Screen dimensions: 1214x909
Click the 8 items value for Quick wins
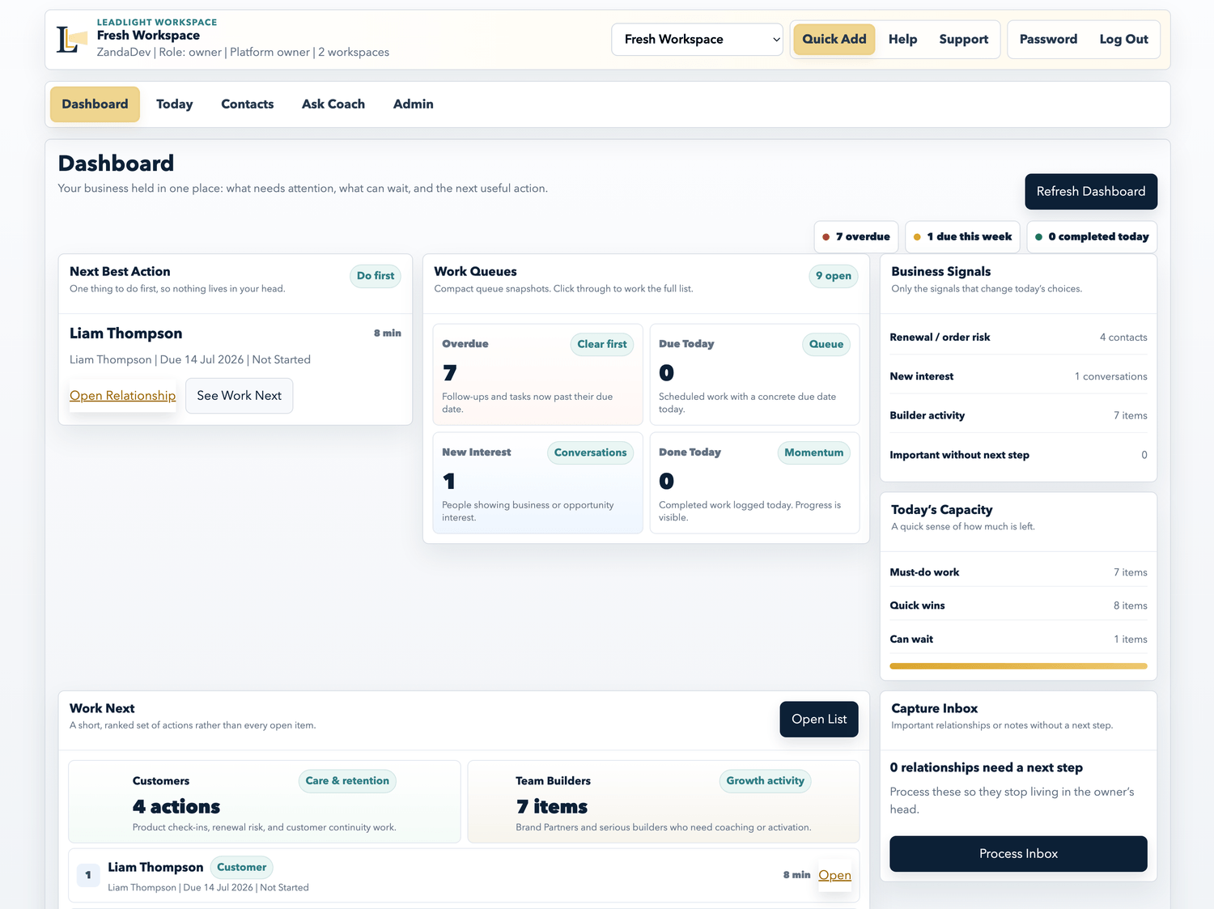point(1131,605)
